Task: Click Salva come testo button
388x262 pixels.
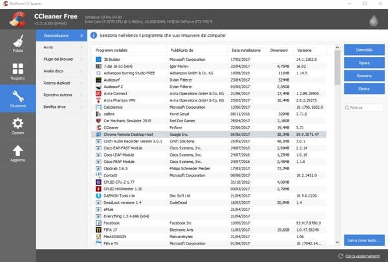Action: [x=364, y=241]
